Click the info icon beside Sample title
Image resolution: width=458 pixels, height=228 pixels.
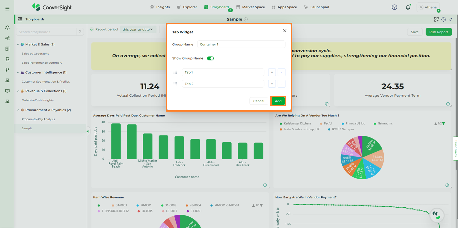click(x=246, y=19)
